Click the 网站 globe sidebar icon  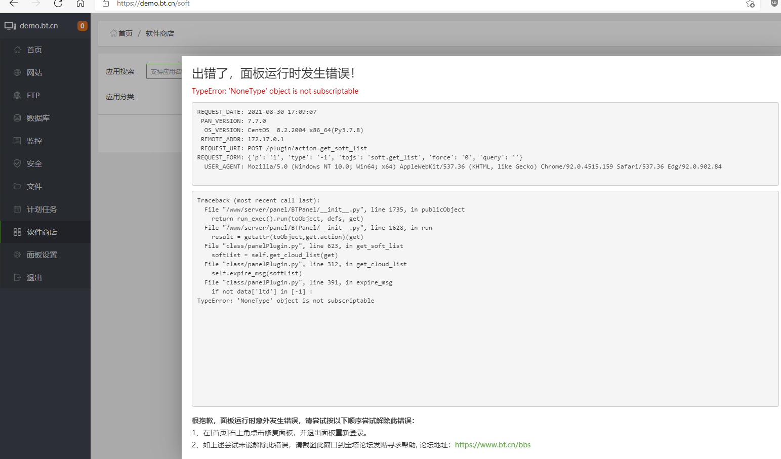click(x=17, y=72)
